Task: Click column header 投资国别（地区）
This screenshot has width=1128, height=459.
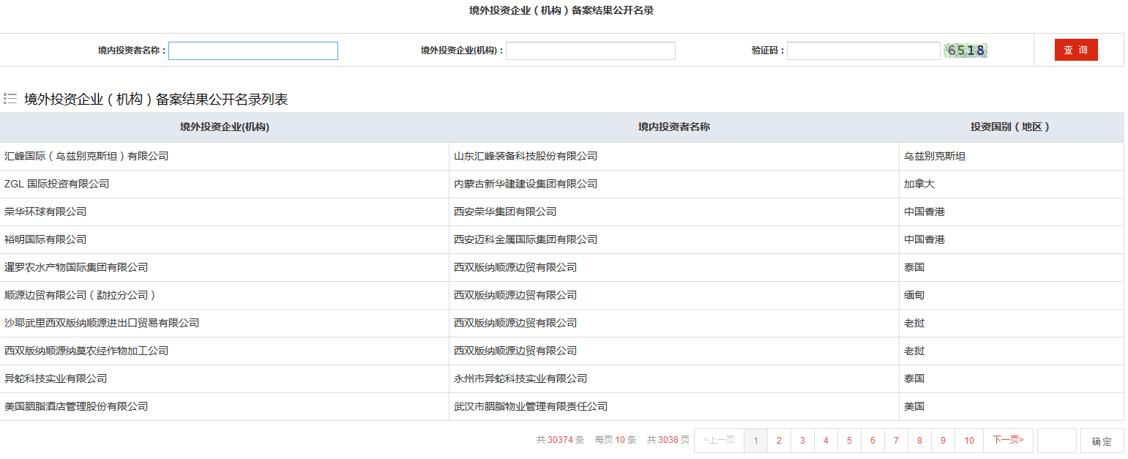Action: (x=1011, y=127)
